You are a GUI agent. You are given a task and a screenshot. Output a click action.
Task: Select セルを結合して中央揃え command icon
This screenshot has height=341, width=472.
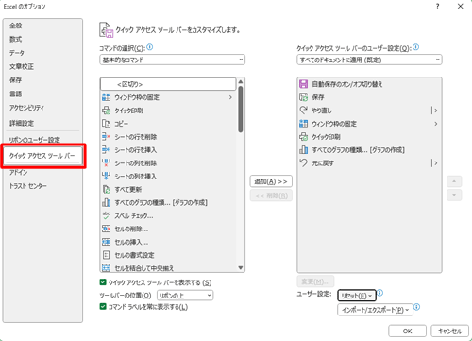(x=107, y=268)
